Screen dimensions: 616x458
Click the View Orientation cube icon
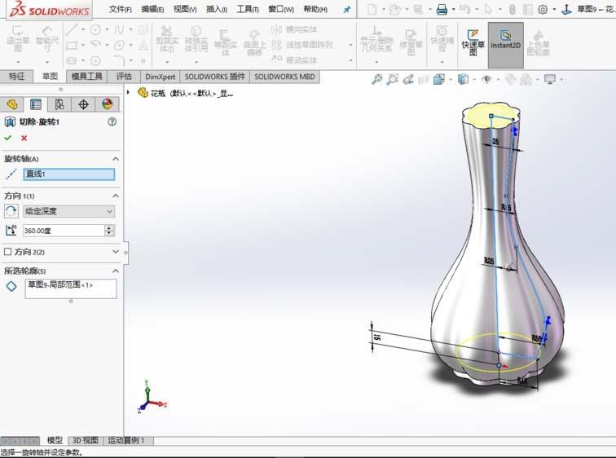(438, 80)
